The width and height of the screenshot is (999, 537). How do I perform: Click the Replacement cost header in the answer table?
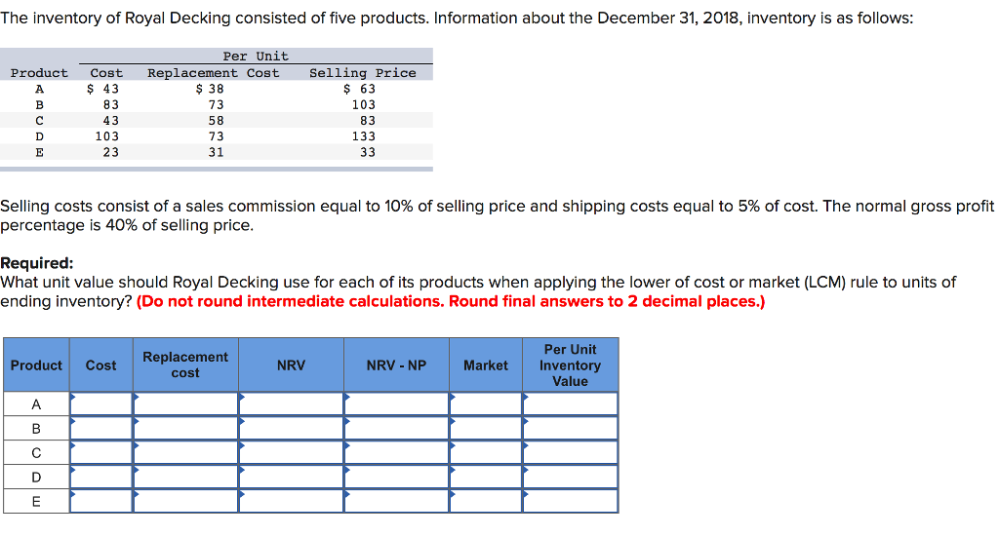(185, 365)
